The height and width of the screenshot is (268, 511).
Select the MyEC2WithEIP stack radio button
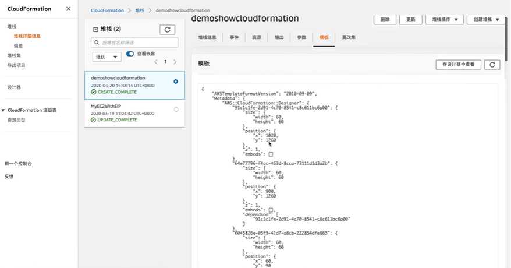click(176, 109)
